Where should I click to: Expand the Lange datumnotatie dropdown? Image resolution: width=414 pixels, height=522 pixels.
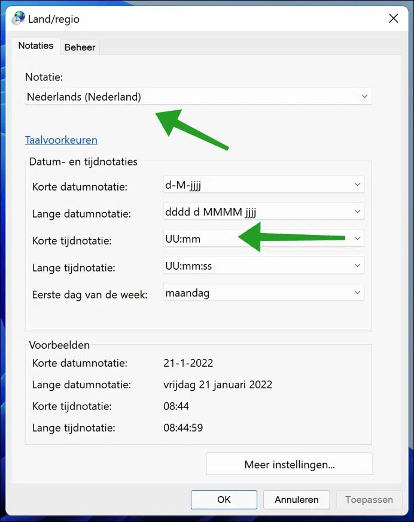pyautogui.click(x=264, y=212)
